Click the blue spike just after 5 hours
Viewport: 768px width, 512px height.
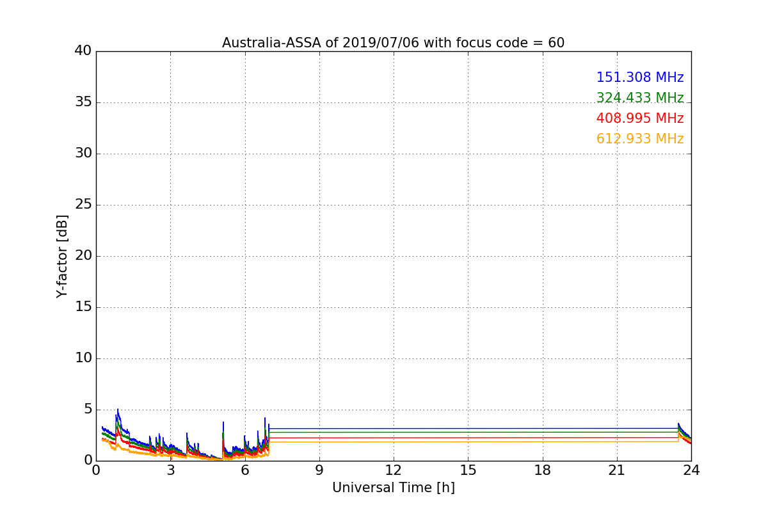(223, 423)
